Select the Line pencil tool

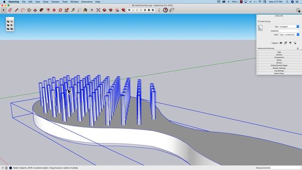17,10
